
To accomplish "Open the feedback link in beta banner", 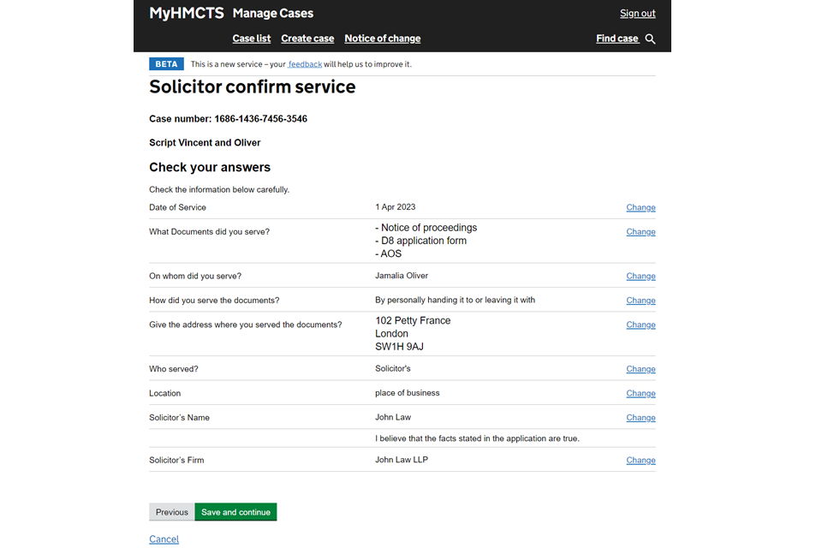I will point(305,64).
